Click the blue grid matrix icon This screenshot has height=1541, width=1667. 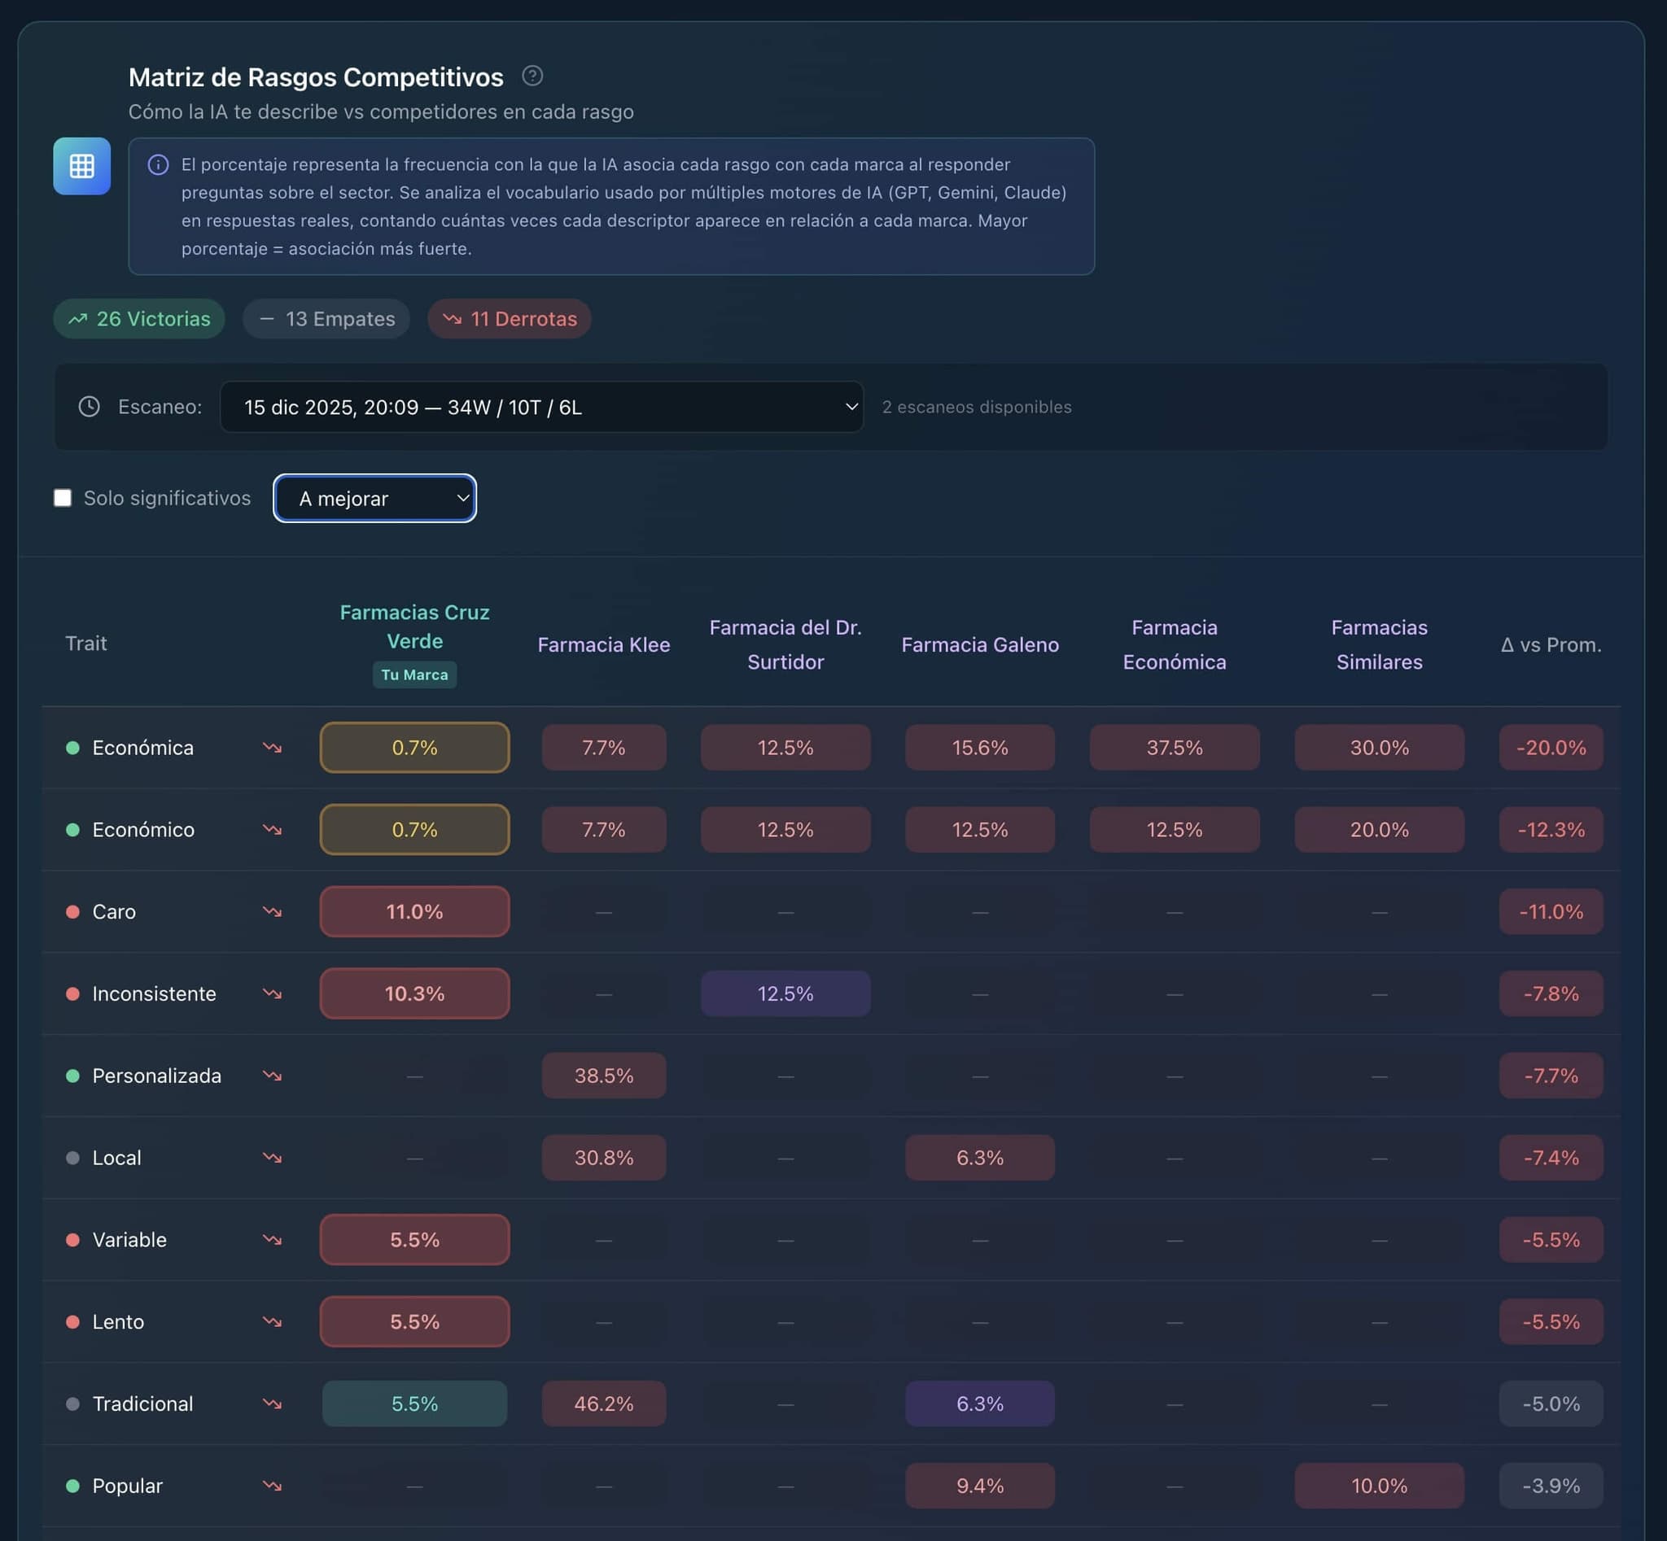(x=81, y=166)
